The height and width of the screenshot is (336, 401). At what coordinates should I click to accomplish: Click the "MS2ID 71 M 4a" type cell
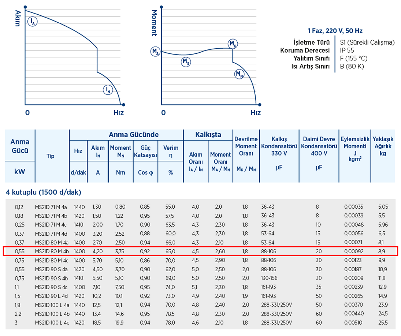click(51, 207)
